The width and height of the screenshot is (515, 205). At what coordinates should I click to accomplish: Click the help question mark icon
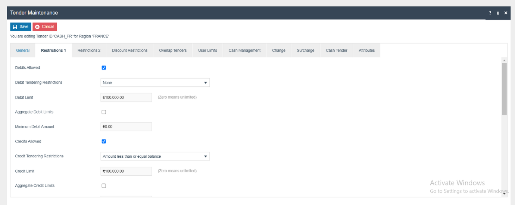tap(490, 13)
